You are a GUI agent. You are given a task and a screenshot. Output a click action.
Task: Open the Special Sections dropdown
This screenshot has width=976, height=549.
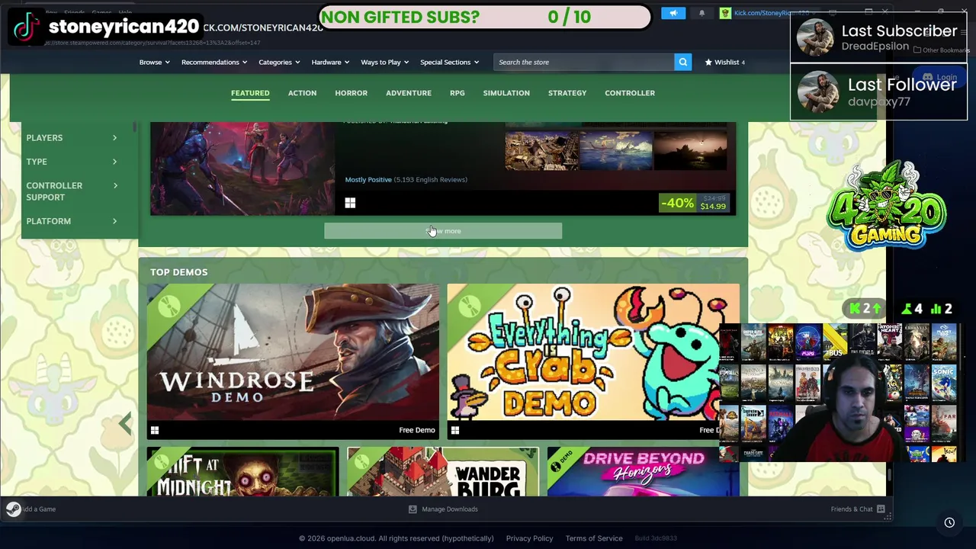pyautogui.click(x=450, y=63)
